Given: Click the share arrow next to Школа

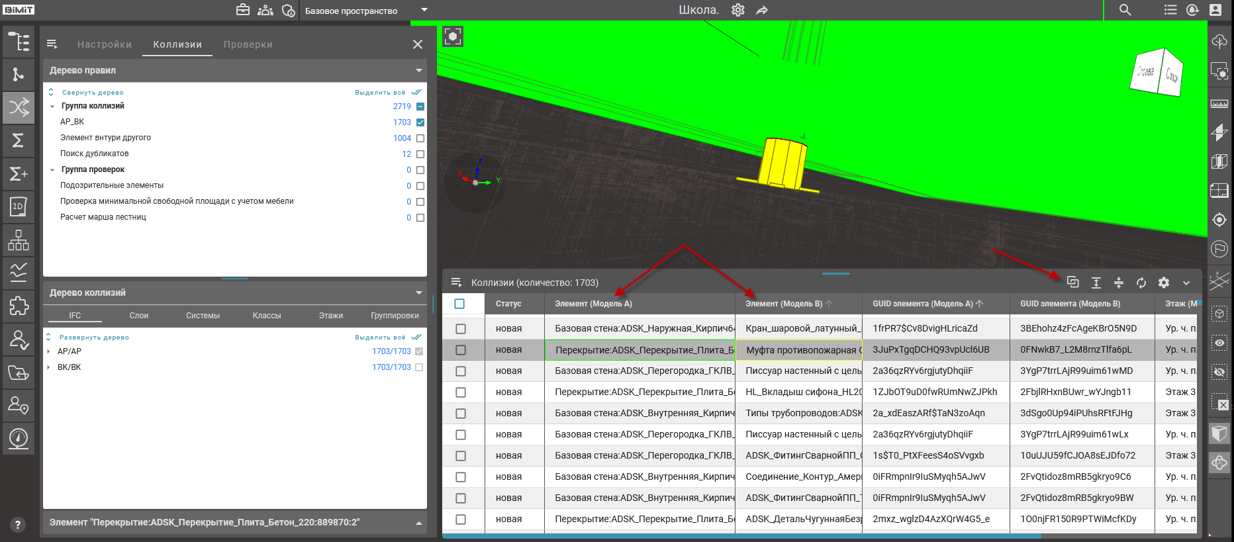Looking at the screenshot, I should coord(762,10).
